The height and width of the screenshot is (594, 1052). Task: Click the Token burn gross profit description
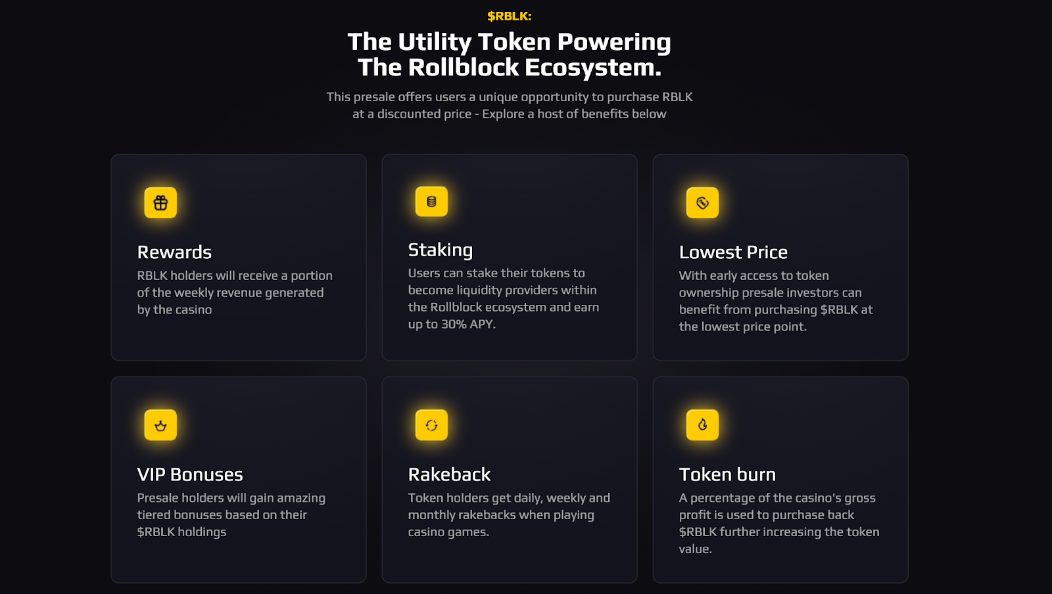(778, 523)
